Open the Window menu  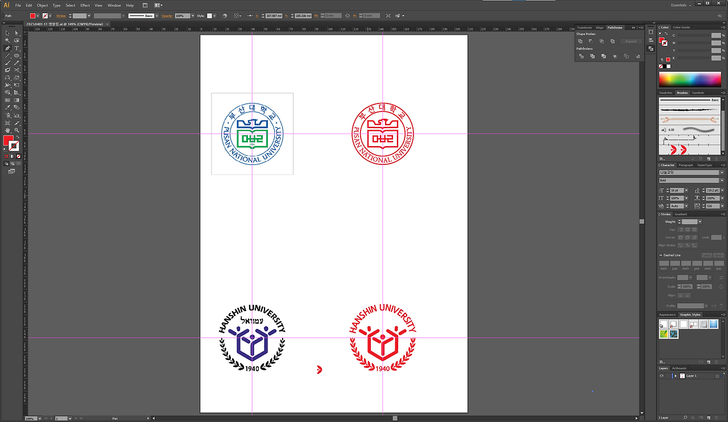114,5
